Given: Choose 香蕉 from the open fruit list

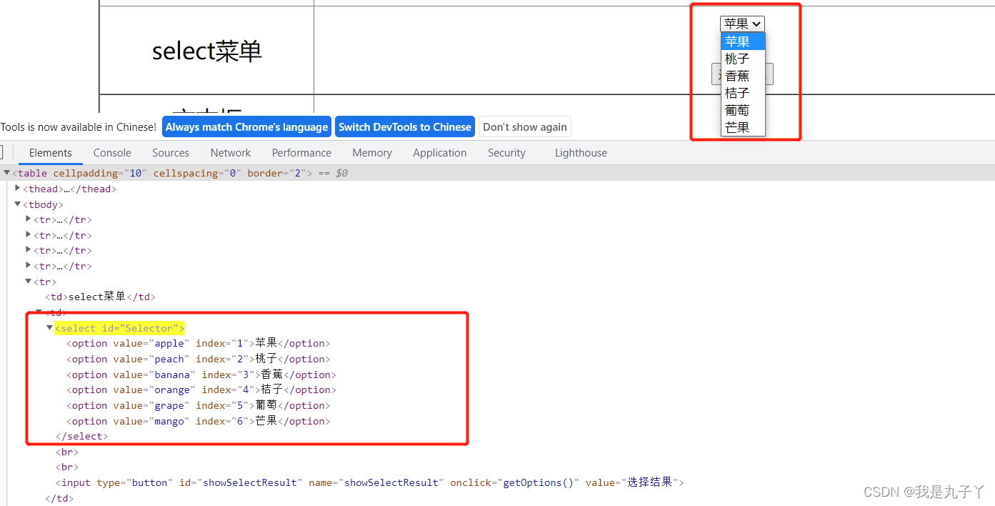Looking at the screenshot, I should click(x=736, y=75).
